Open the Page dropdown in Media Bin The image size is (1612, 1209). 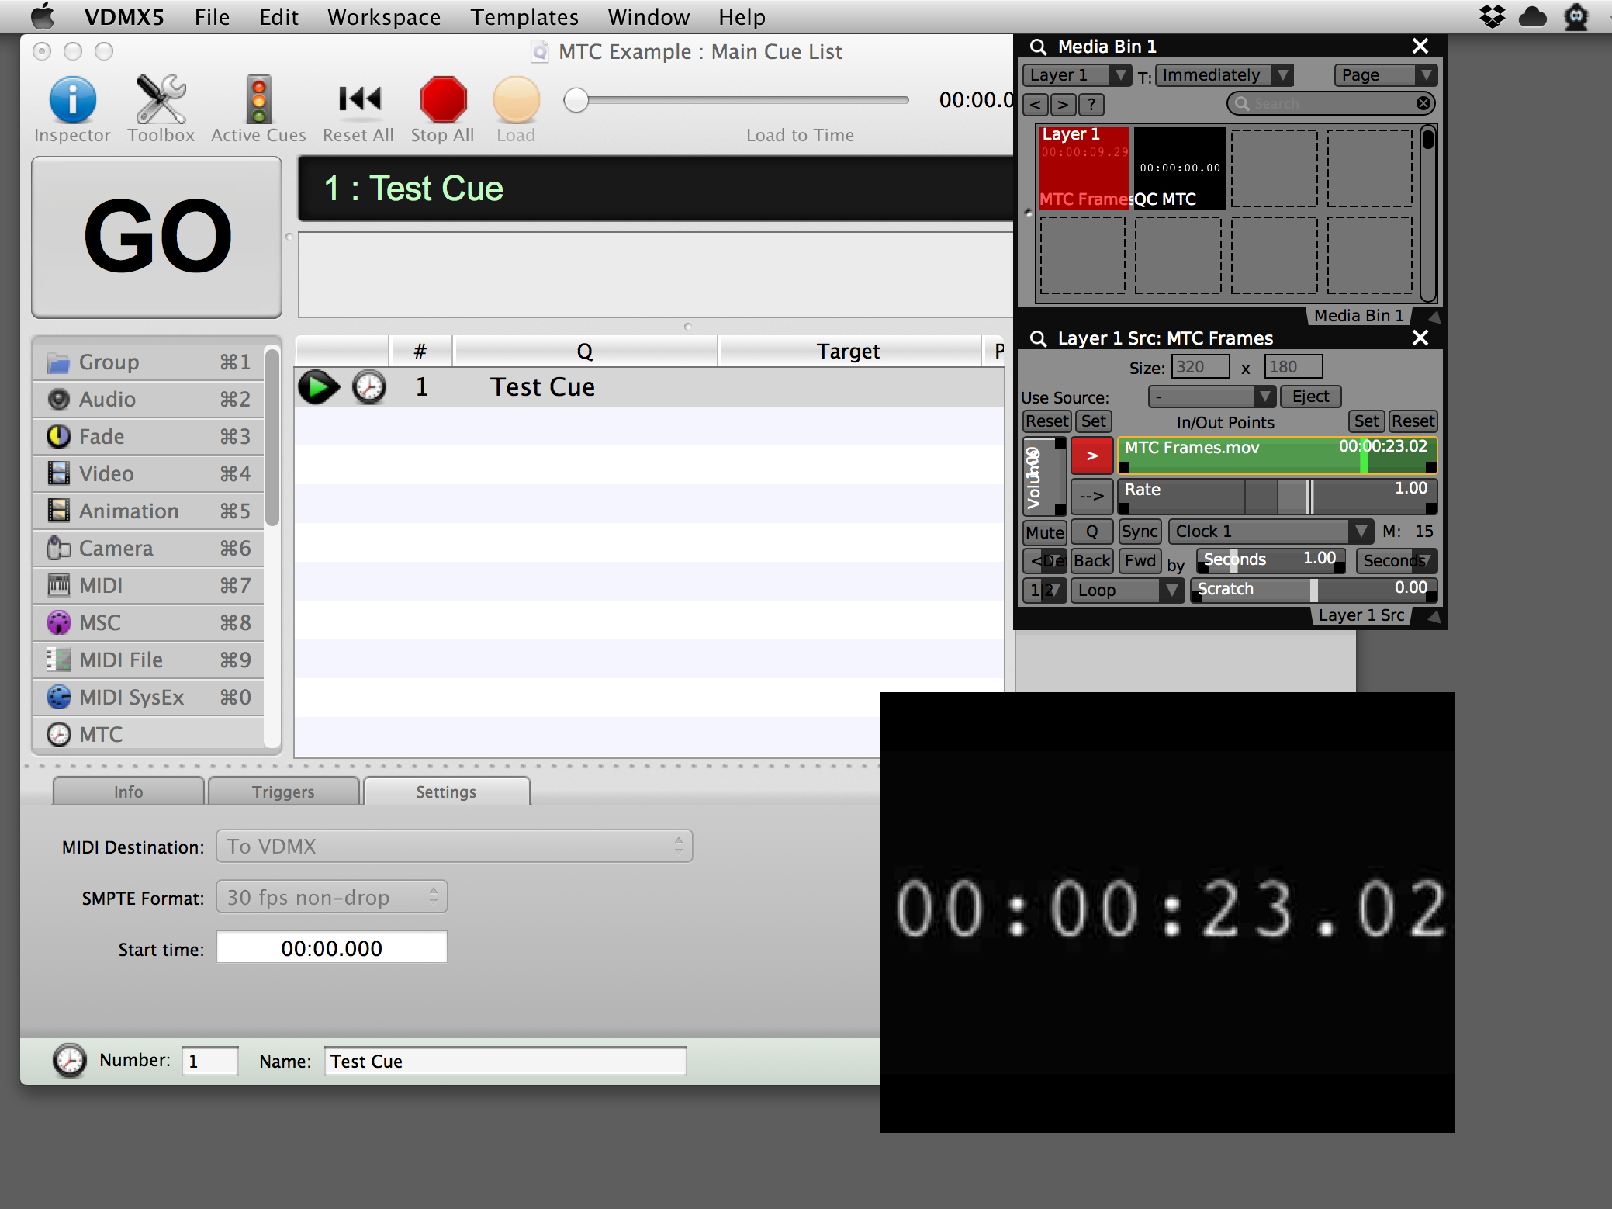[x=1385, y=75]
